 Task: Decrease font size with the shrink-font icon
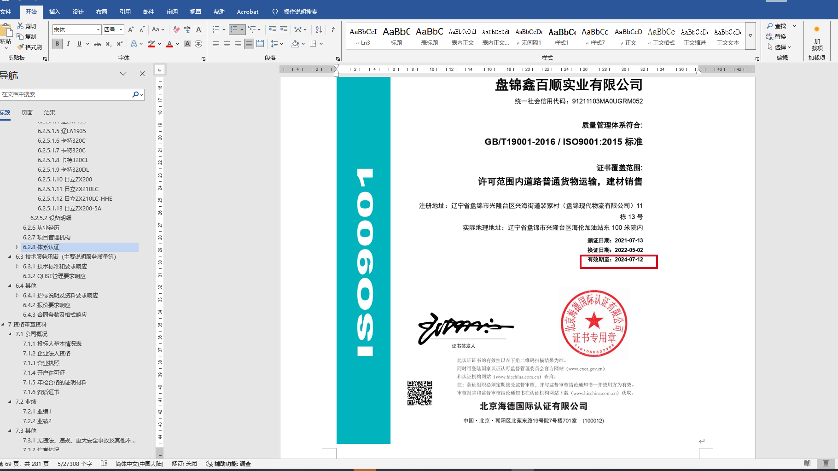(142, 30)
